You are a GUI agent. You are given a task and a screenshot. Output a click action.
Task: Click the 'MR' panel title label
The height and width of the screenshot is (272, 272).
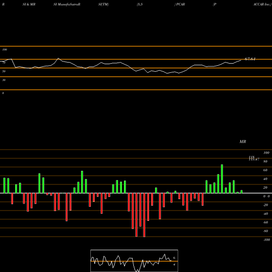click(243, 141)
